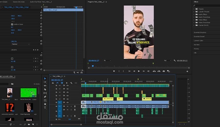Hide track V4 with eye icon
The image size is (220, 127).
[x=67, y=92]
